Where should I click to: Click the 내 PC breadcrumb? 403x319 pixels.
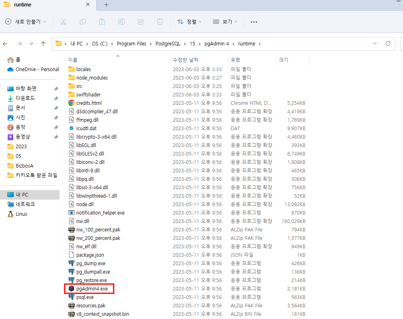click(x=77, y=44)
